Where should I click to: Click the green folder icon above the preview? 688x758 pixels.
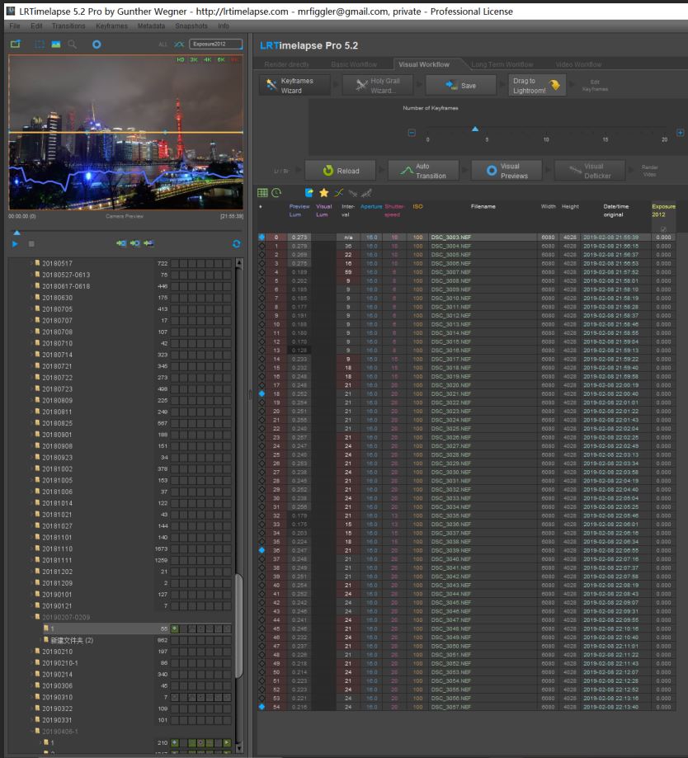tap(16, 45)
